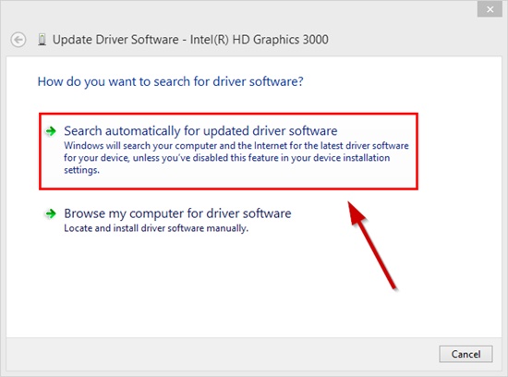Go back using the circular back arrow
This screenshot has height=377, width=508.
[x=18, y=41]
